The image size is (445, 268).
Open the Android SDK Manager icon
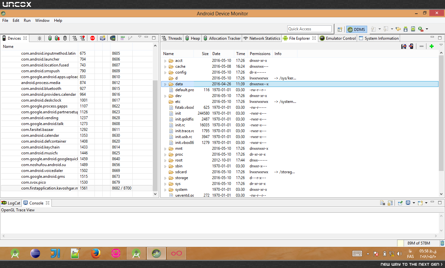(x=406, y=29)
